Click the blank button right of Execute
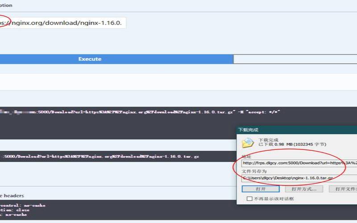 (295, 59)
